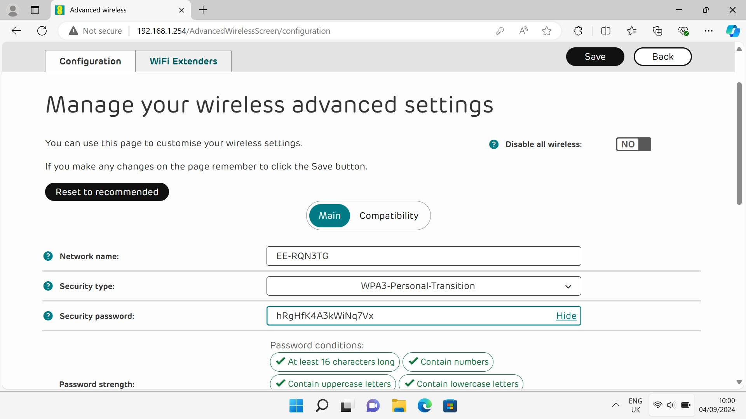This screenshot has width=746, height=419.
Task: Add page to favorites with star icon
Action: [547, 31]
